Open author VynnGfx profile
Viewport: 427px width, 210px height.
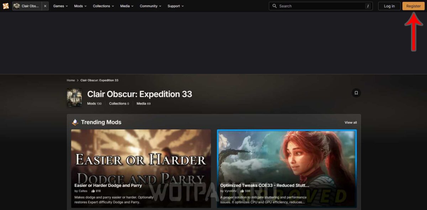230,191
